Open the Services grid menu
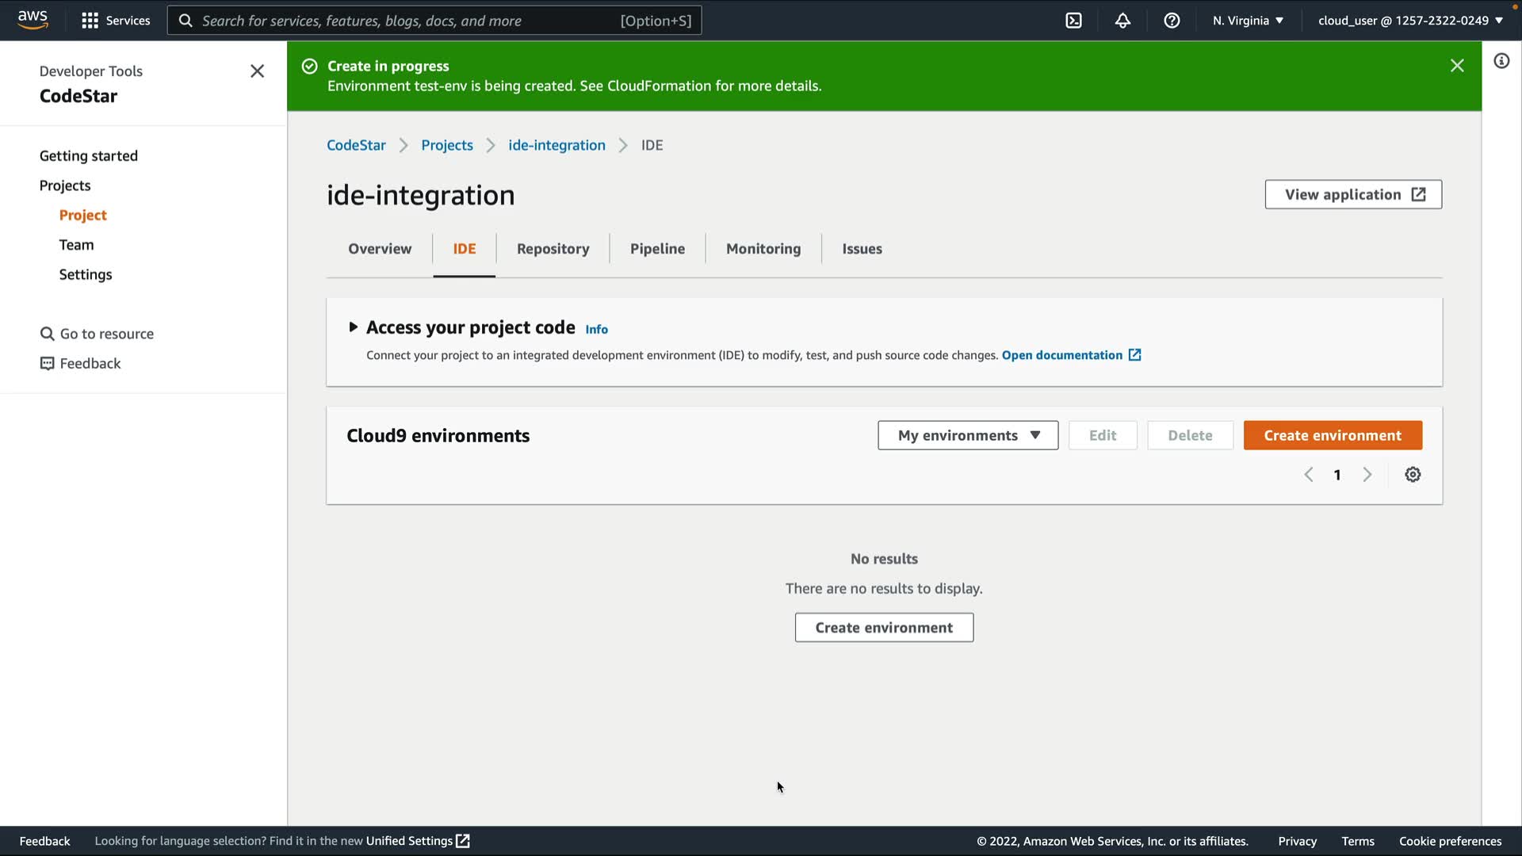The height and width of the screenshot is (856, 1522). click(116, 21)
